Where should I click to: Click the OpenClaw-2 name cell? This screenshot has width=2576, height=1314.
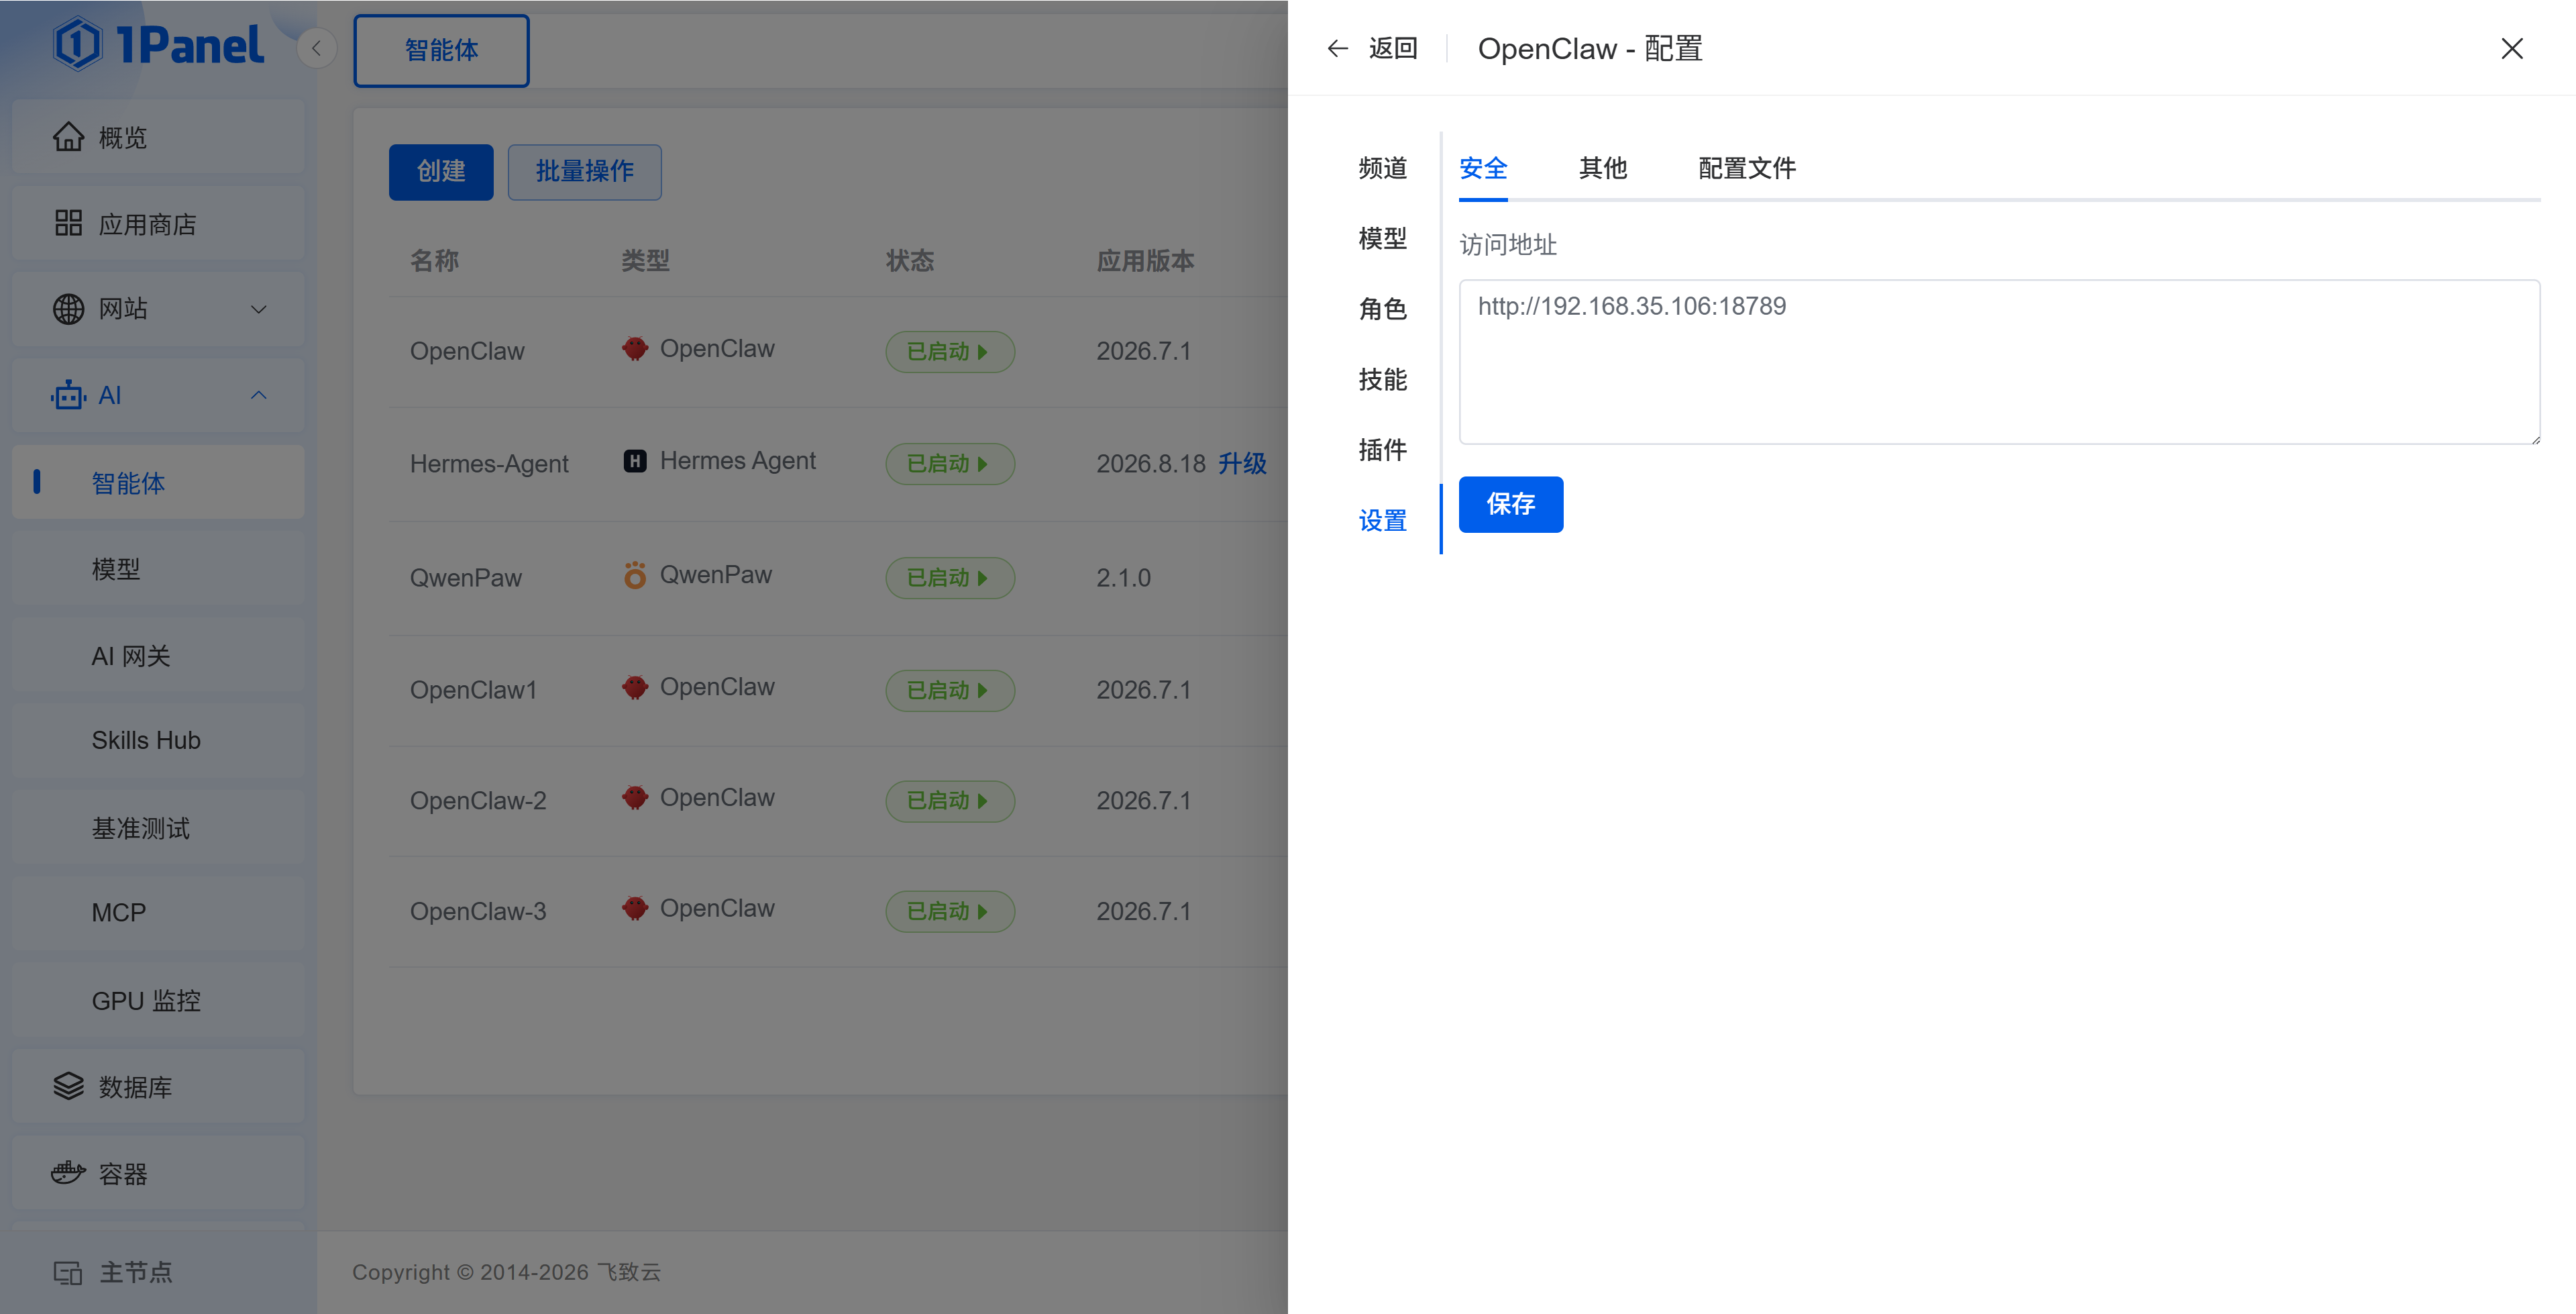tap(478, 801)
